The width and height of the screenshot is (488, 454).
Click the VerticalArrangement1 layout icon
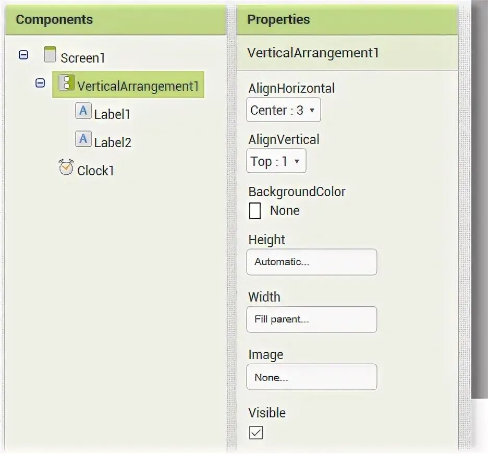pyautogui.click(x=66, y=82)
